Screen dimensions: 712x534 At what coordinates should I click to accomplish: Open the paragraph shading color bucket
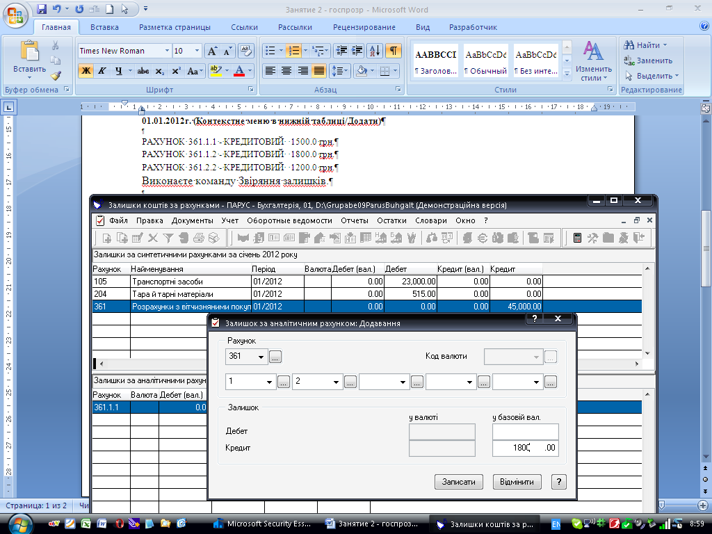coord(362,71)
